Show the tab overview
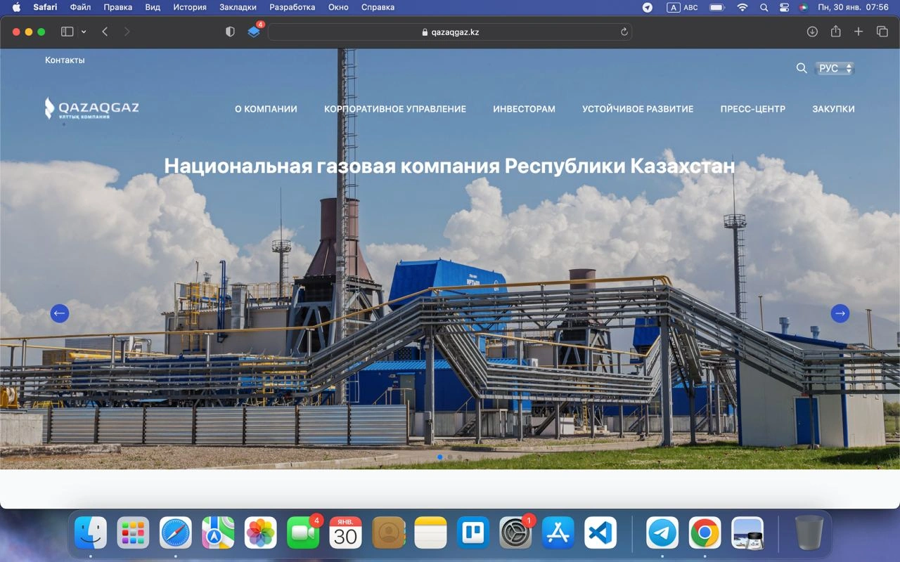The width and height of the screenshot is (900, 562). pyautogui.click(x=882, y=32)
